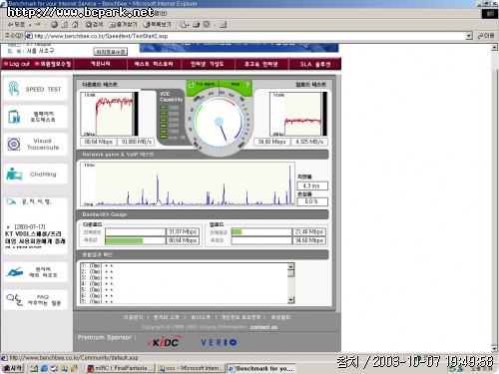The width and height of the screenshot is (499, 374).
Task: Click the 21.46 Mbps upload average value
Action: point(309,231)
